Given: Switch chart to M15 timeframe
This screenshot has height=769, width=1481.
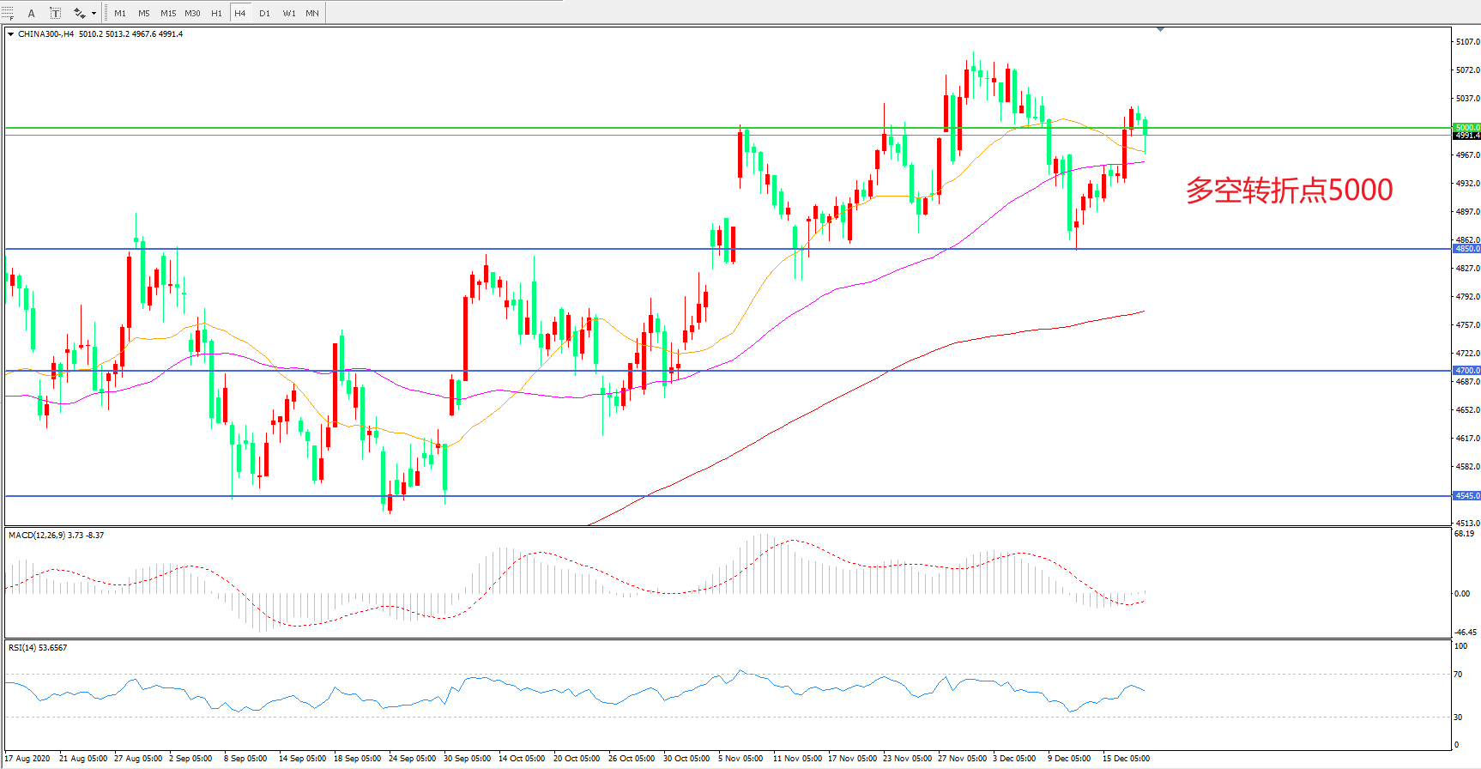Looking at the screenshot, I should click(x=168, y=13).
